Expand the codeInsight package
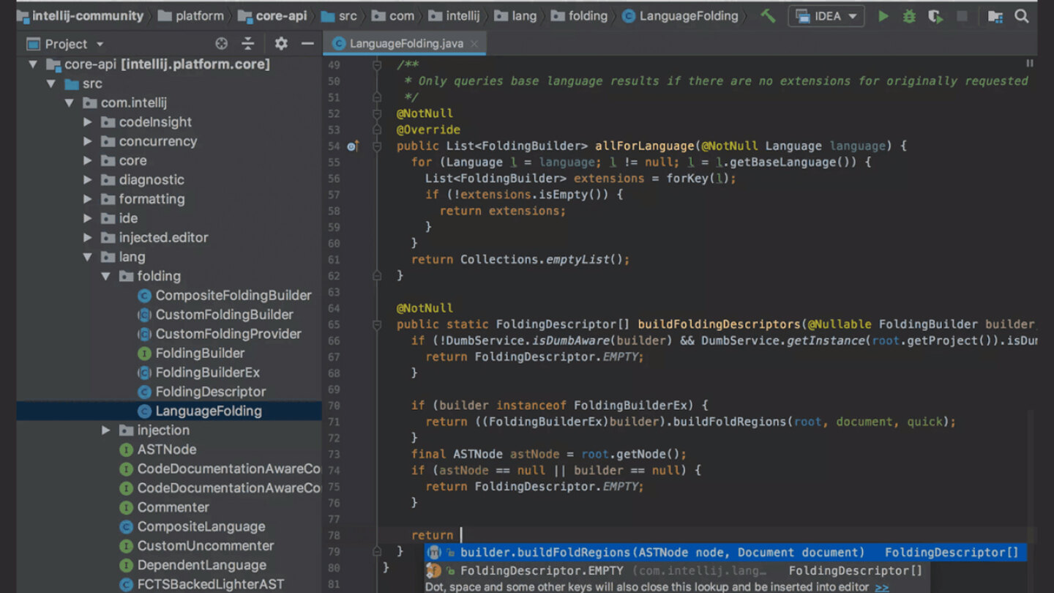This screenshot has width=1054, height=593. pyautogui.click(x=88, y=122)
